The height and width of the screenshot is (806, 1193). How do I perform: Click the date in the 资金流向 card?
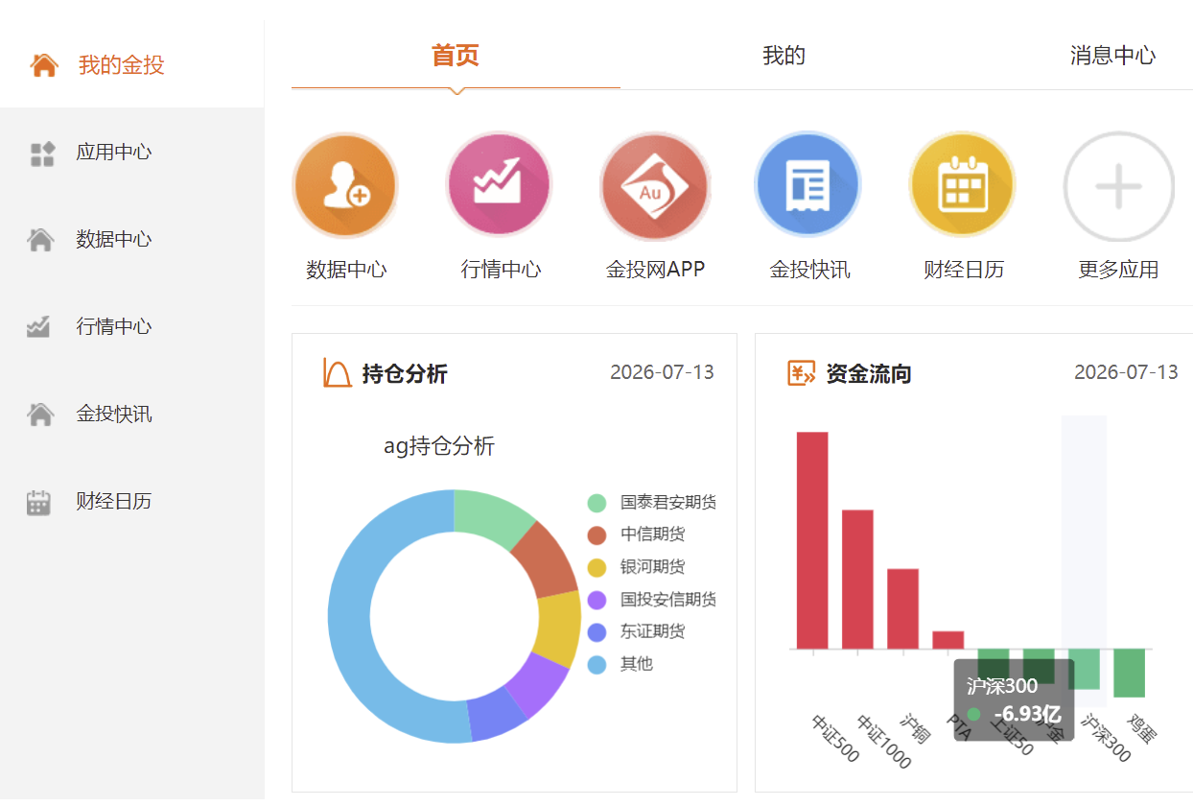coord(1126,372)
